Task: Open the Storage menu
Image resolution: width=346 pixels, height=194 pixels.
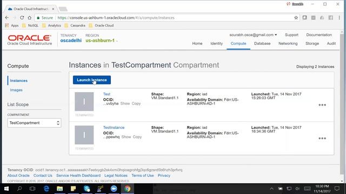Action: [312, 44]
